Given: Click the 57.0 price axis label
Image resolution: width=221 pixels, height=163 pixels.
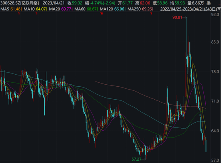Looking at the screenshot, I should [x=215, y=160].
